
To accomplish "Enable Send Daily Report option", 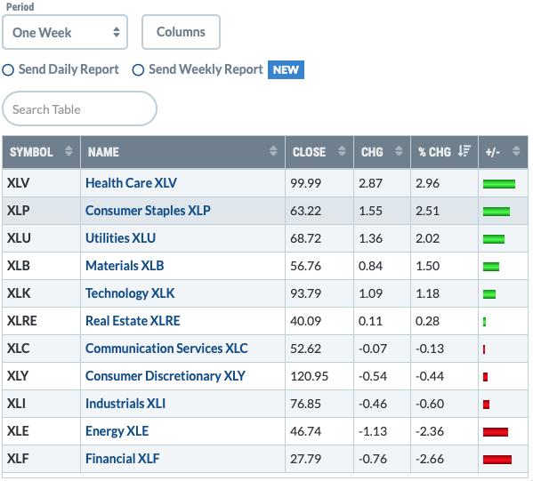I will tap(8, 70).
